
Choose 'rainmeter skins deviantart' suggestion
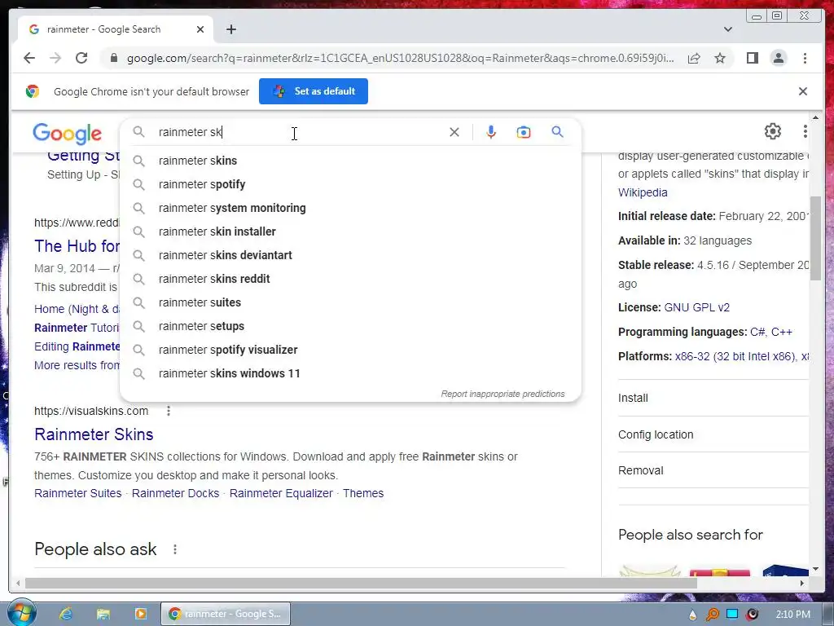pos(351,255)
